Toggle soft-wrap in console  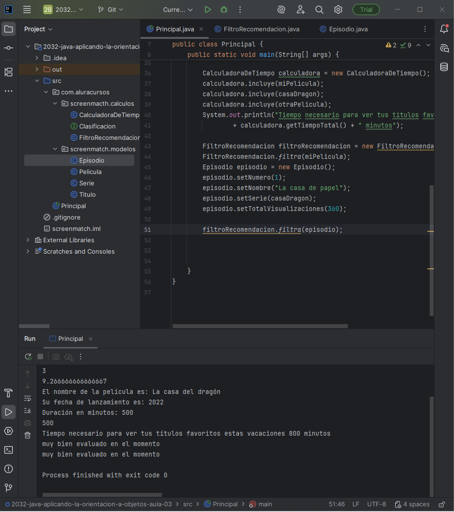(x=28, y=399)
